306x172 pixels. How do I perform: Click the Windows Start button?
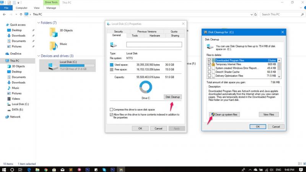point(4,169)
